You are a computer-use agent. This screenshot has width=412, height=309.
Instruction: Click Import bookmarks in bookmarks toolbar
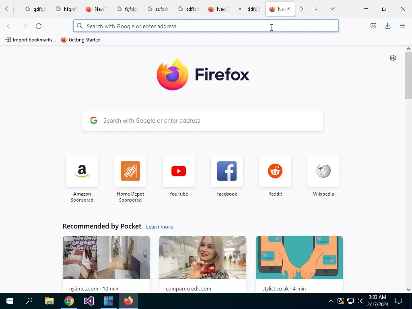pyautogui.click(x=31, y=40)
